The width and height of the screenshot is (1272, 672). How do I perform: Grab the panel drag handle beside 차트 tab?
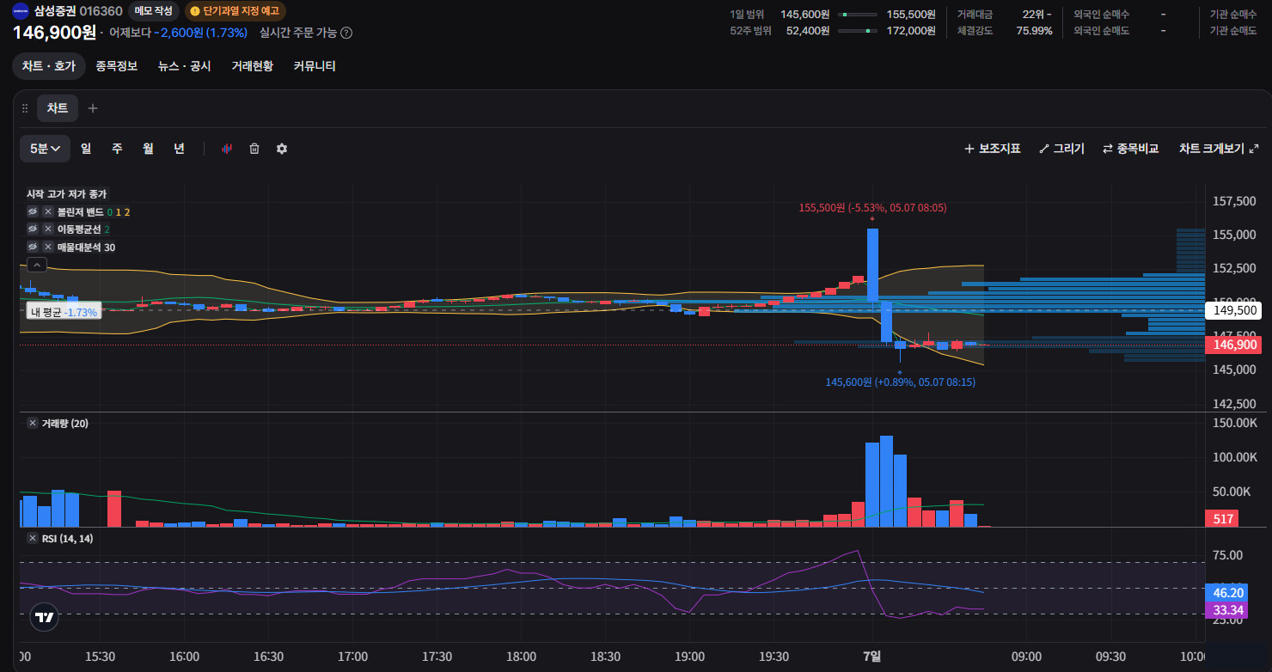pos(25,108)
